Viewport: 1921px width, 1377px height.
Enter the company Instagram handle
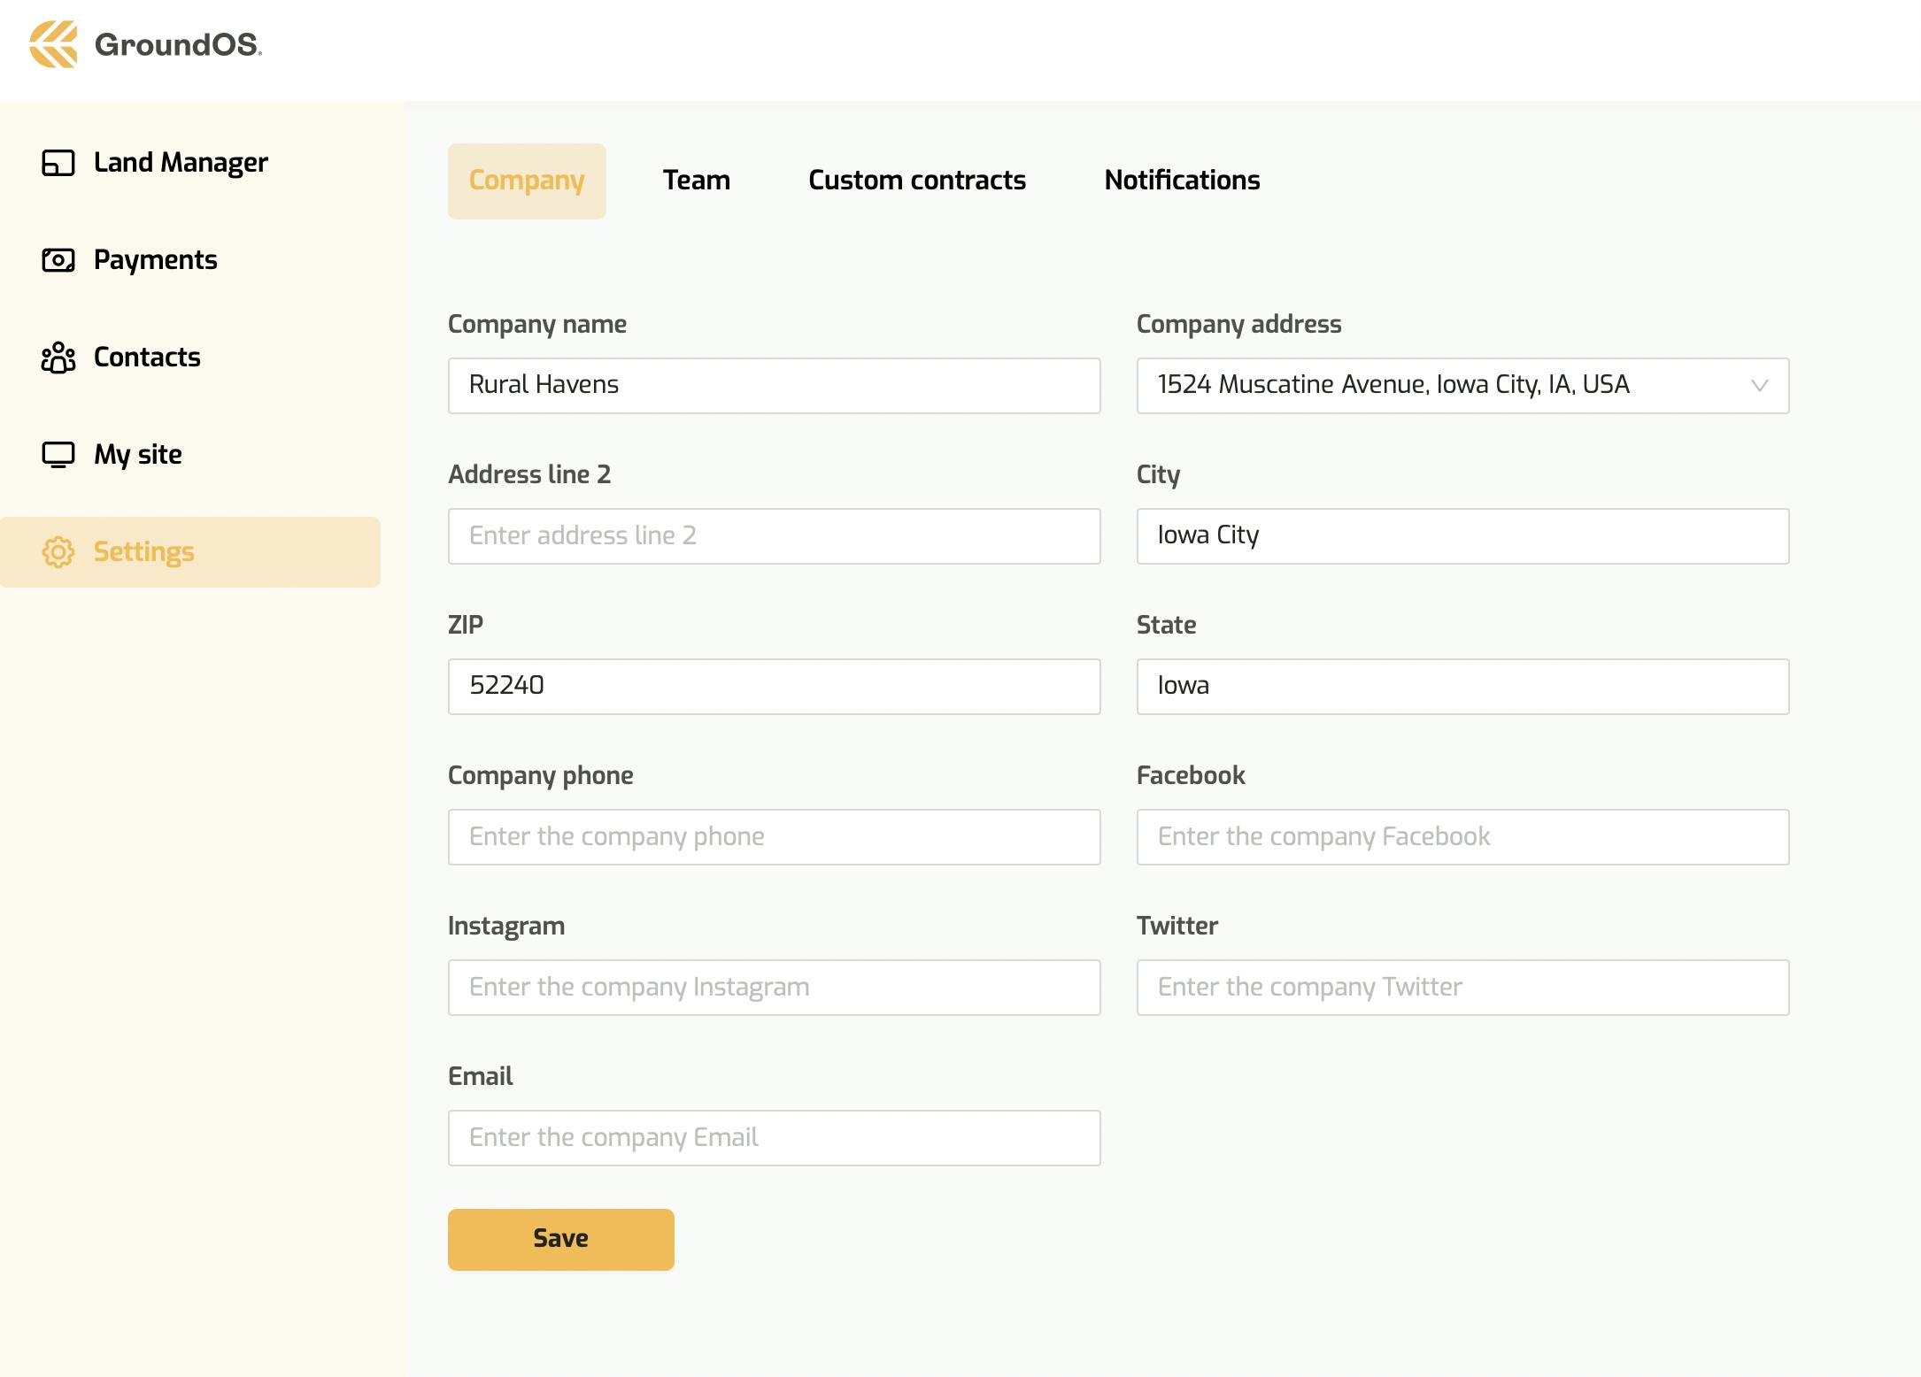(x=775, y=987)
